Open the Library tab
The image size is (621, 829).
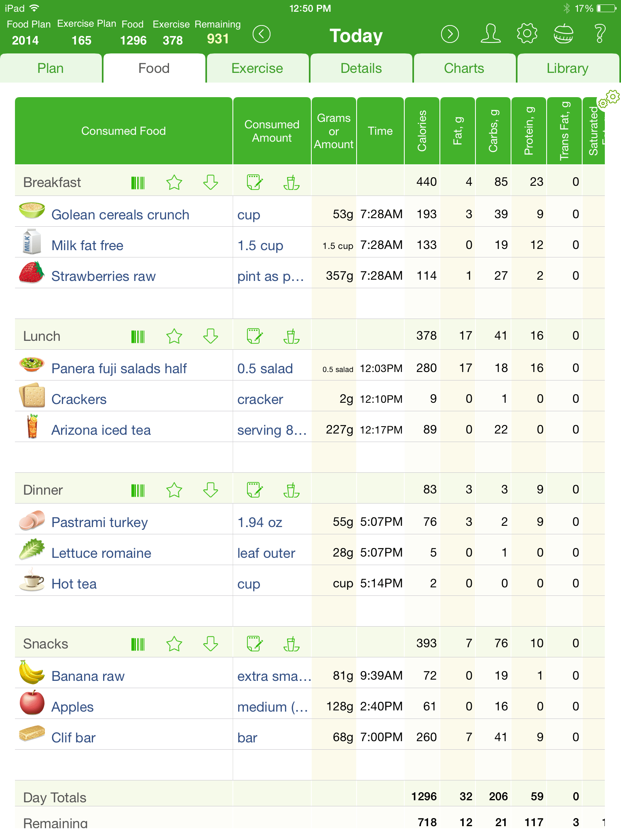coord(568,68)
